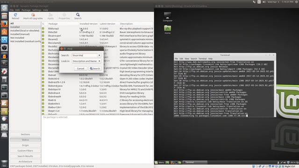The height and width of the screenshot is (168, 299).
Task: Sort by the Latest Version column header
Action: coord(109,24)
